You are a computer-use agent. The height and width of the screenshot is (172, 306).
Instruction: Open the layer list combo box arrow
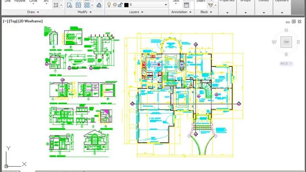(165, 5)
